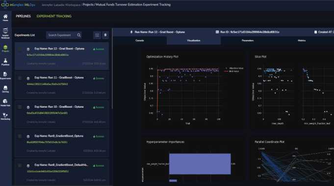334x186 pixels.
Task: Click the Success badge on Run 12
Action: tap(99, 49)
